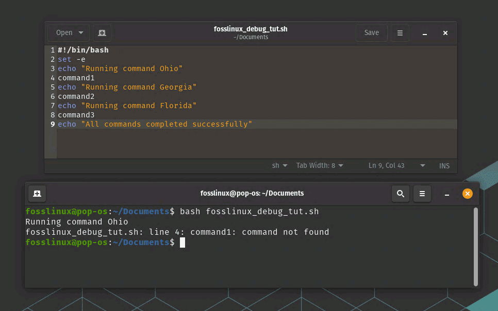The width and height of the screenshot is (498, 311).
Task: Create a new document in the text editor
Action: [x=102, y=33]
